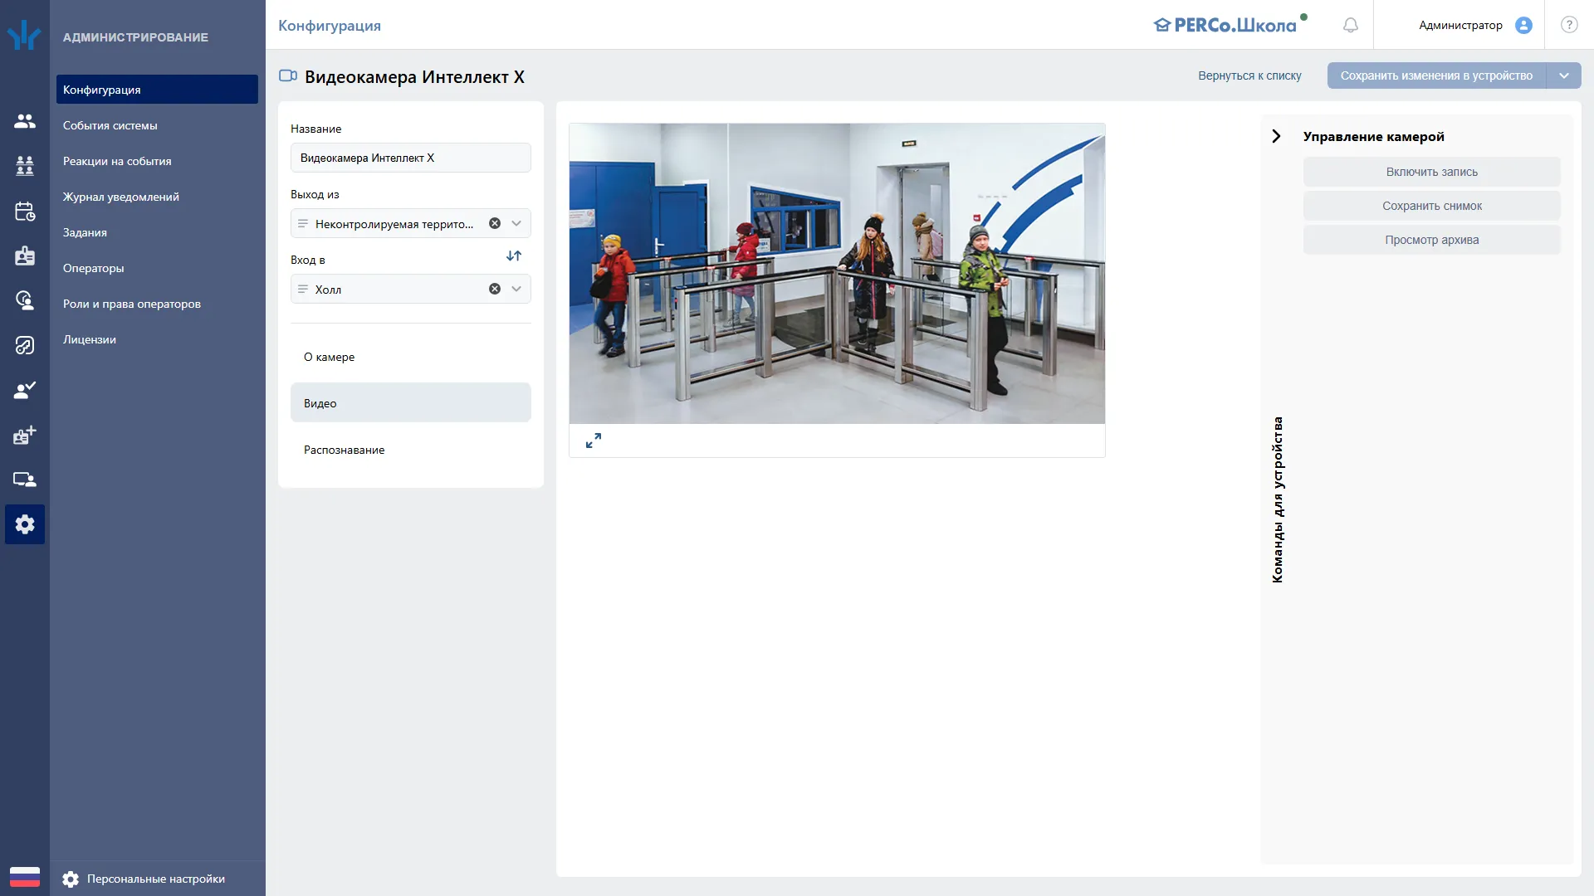Open События системы menu item

157,125
